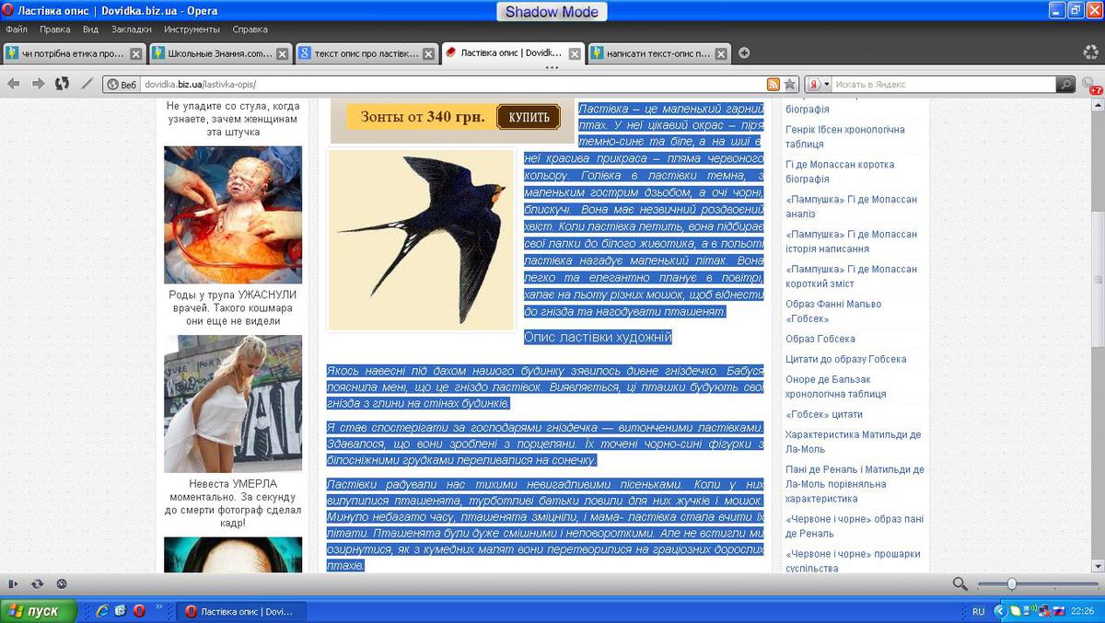The width and height of the screenshot is (1105, 623).
Task: Open 'Генрік Ібсен хронологічна таблиця' link
Action: click(x=844, y=137)
